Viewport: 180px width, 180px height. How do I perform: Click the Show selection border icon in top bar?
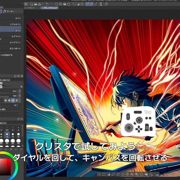click(x=82, y=4)
